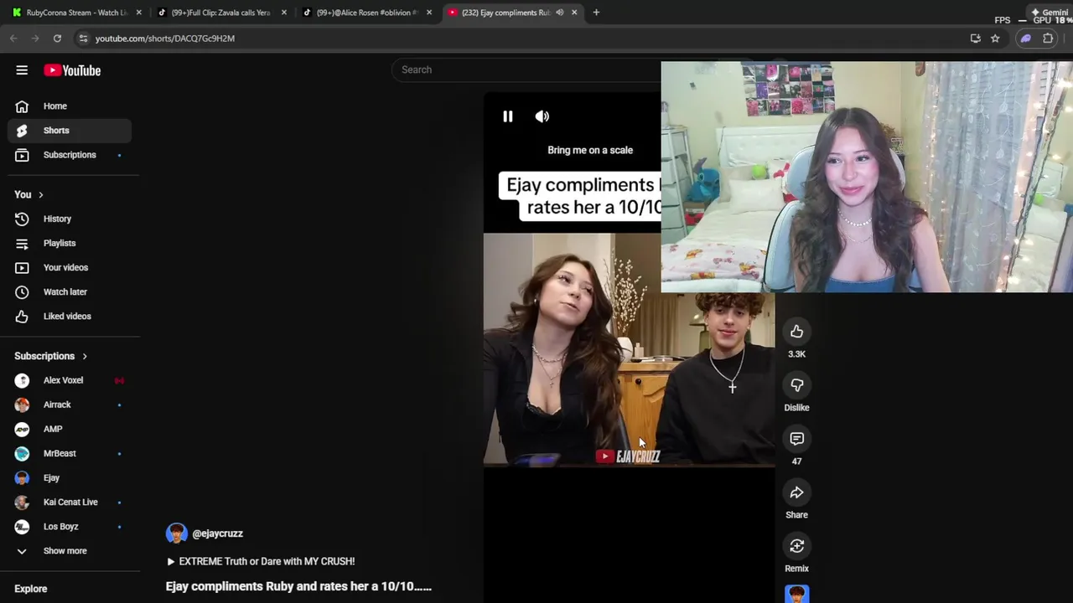Viewport: 1073px width, 603px height.
Task: Expand the Subscriptions heading chevron
Action: [84, 357]
